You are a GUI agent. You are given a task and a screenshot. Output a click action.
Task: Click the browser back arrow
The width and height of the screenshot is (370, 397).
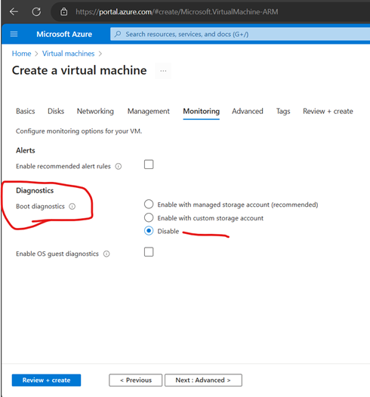14,11
